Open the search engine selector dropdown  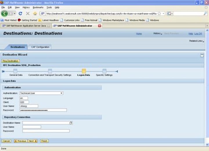[x=170, y=13]
